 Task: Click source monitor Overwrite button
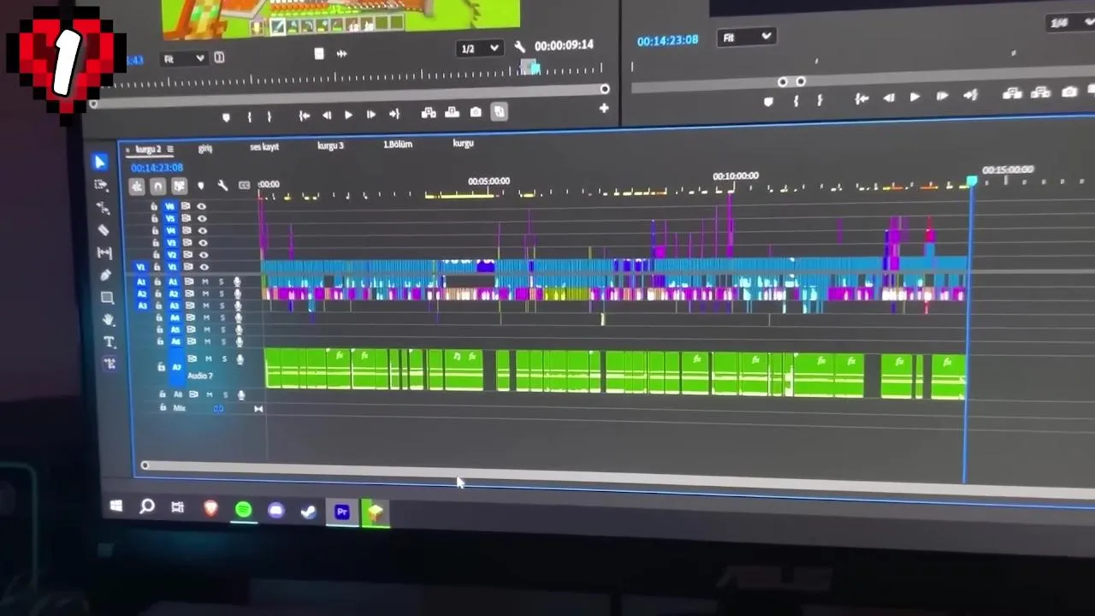coord(453,113)
